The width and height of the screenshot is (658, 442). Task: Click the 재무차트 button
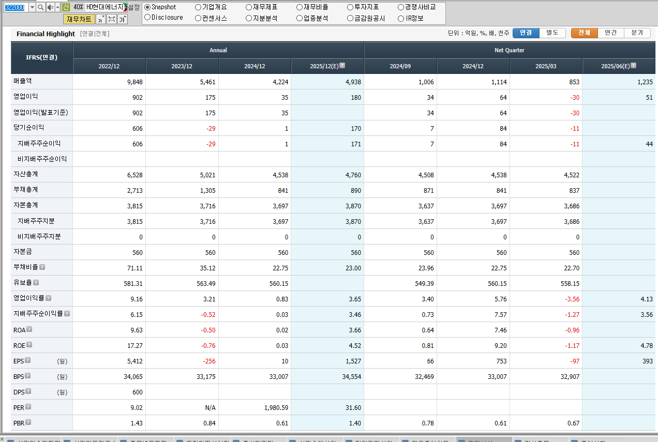[x=79, y=19]
